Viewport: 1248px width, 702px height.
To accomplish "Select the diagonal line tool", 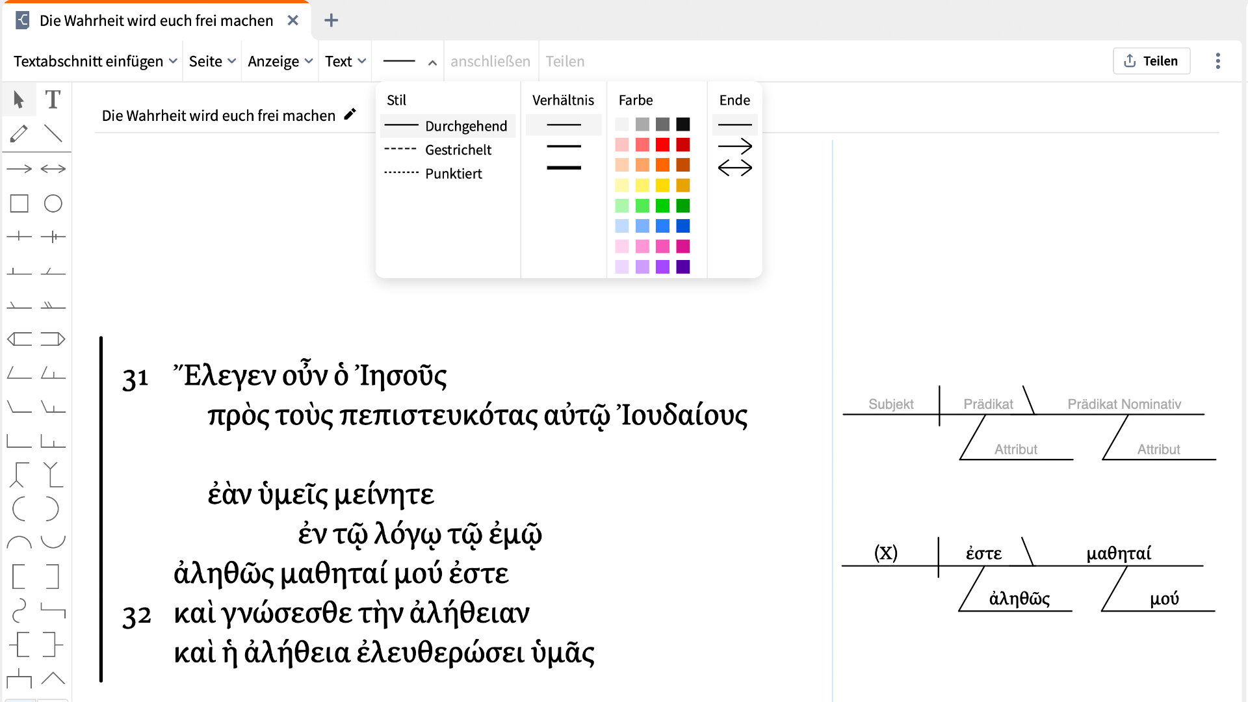I will 53,134.
